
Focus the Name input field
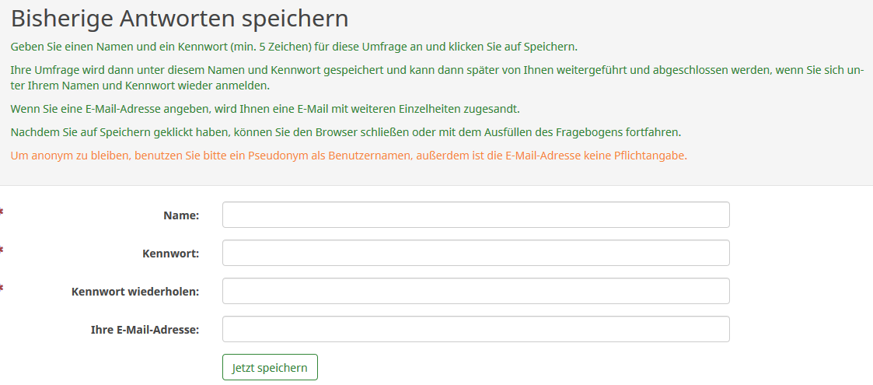pyautogui.click(x=476, y=215)
